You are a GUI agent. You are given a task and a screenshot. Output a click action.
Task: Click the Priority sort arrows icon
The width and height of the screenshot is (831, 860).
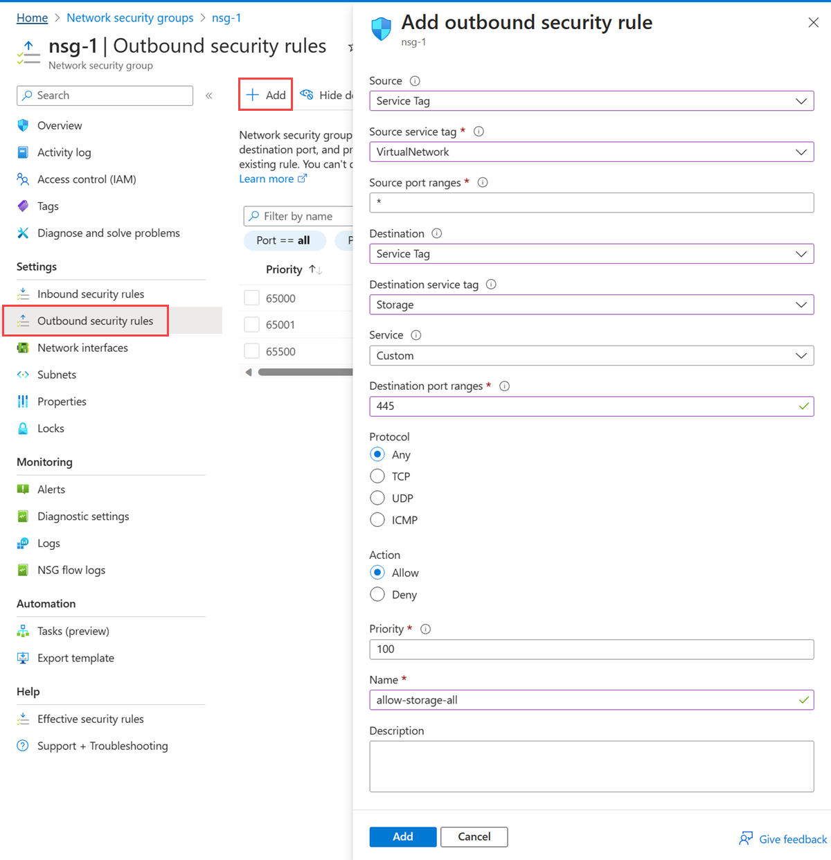tap(316, 269)
